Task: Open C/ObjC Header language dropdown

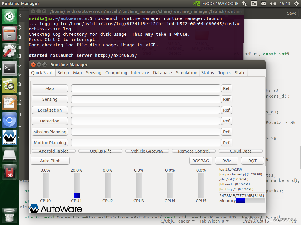Action: click(x=177, y=221)
